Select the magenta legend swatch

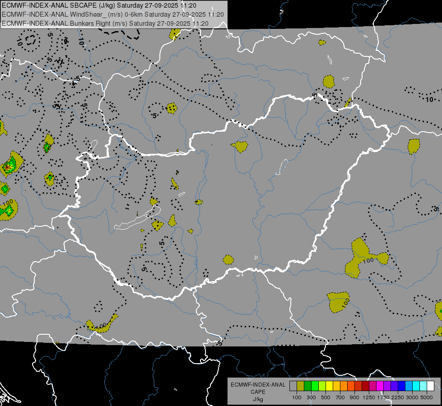(x=380, y=386)
